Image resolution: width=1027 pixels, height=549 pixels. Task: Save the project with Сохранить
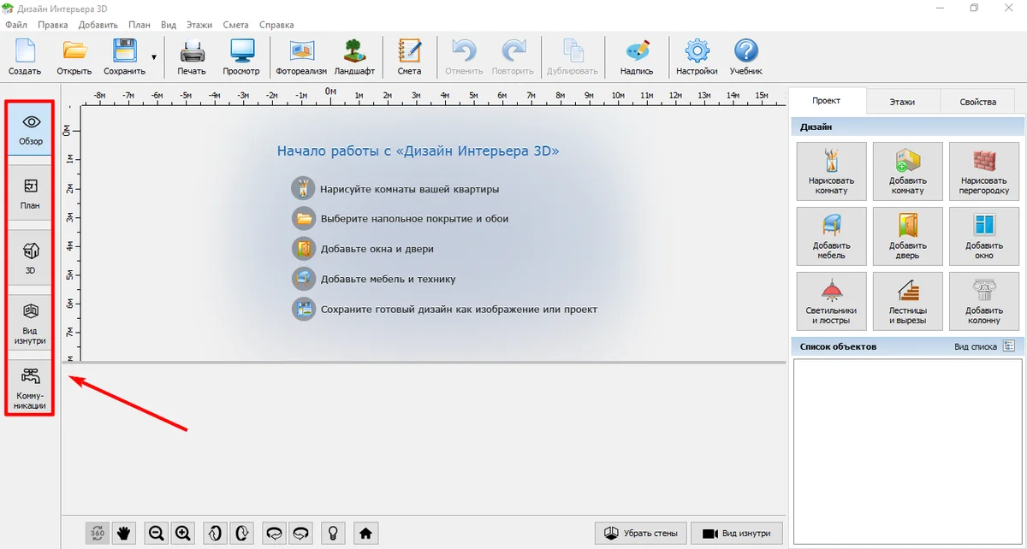pos(125,57)
